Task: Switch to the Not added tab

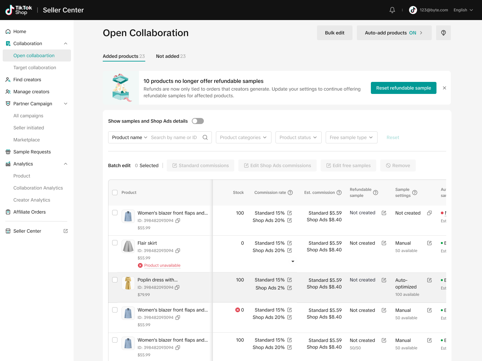Action: [170, 56]
